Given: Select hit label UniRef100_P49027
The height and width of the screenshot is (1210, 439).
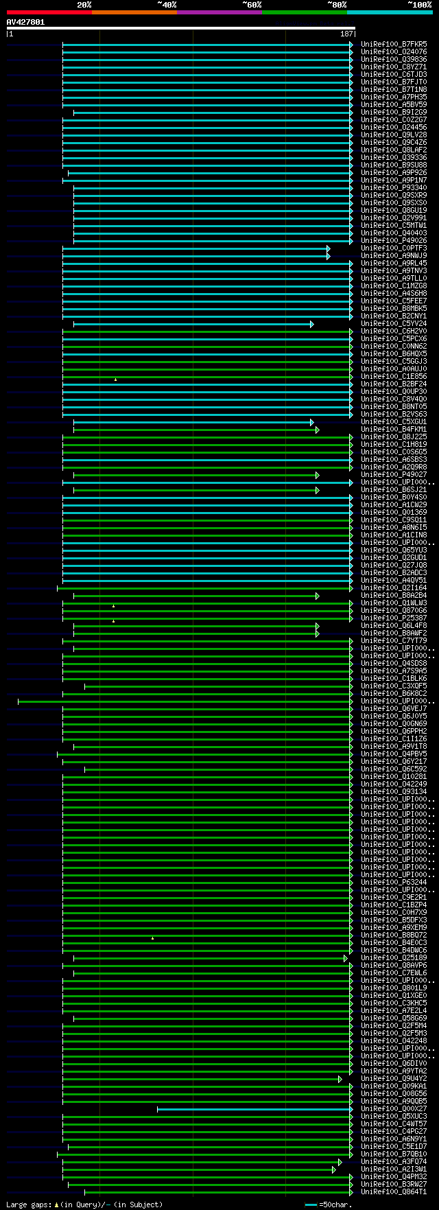Looking at the screenshot, I should pyautogui.click(x=394, y=475).
